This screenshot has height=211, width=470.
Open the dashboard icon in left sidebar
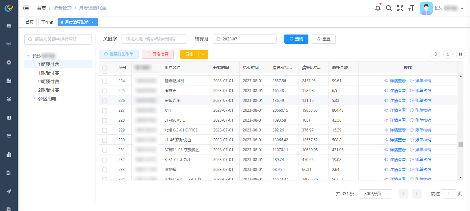pyautogui.click(x=9, y=26)
